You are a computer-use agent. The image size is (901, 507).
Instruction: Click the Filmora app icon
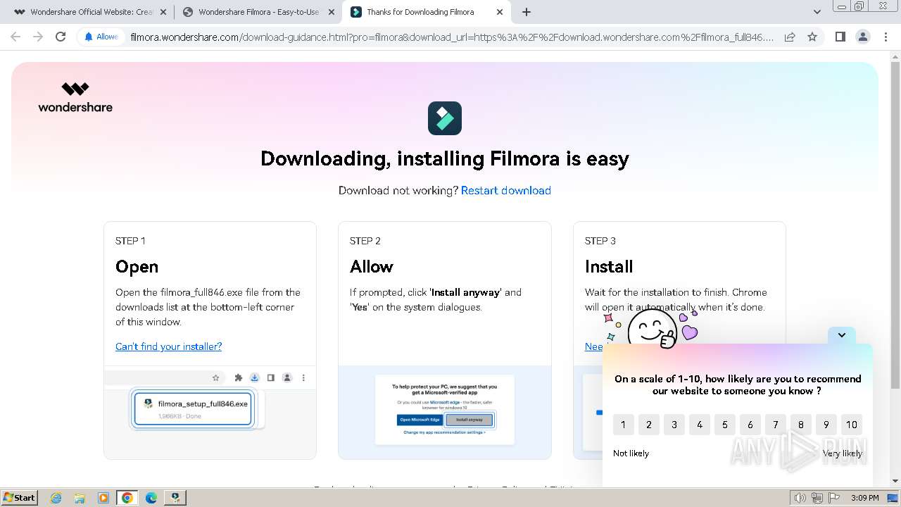pyautogui.click(x=445, y=118)
